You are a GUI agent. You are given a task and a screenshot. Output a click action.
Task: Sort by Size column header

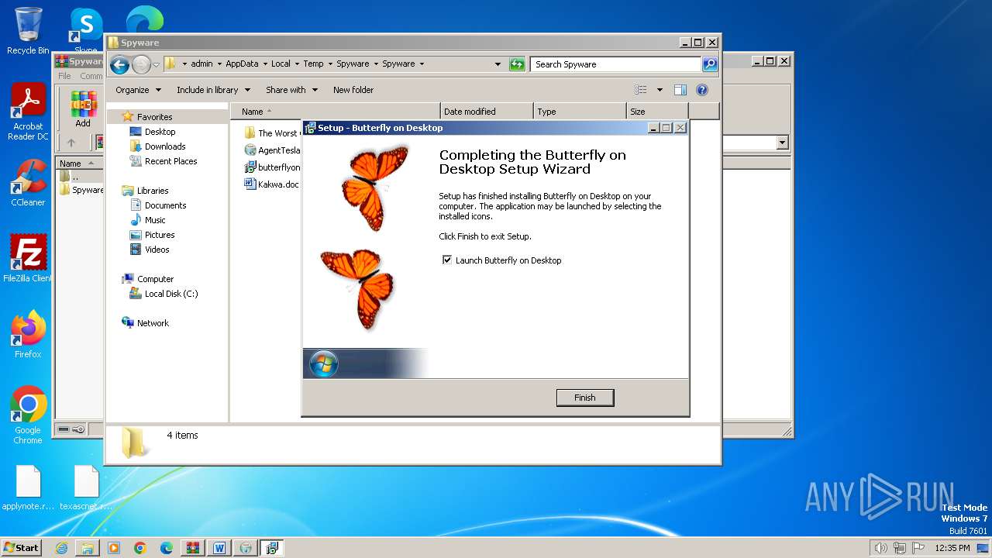click(x=657, y=112)
